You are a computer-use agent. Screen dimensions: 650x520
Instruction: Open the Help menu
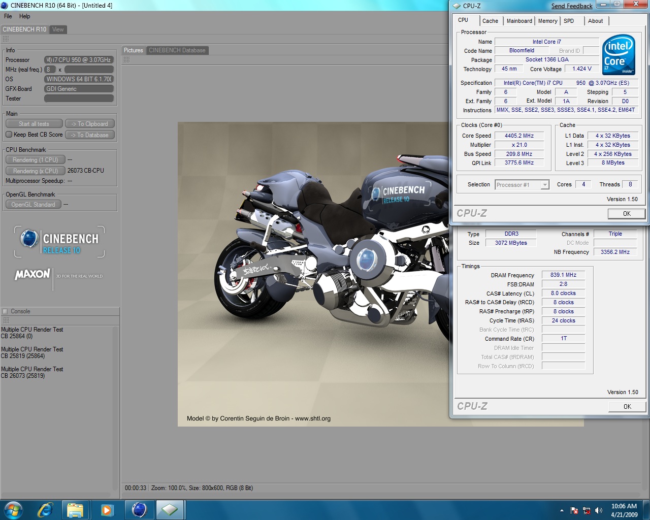point(25,16)
